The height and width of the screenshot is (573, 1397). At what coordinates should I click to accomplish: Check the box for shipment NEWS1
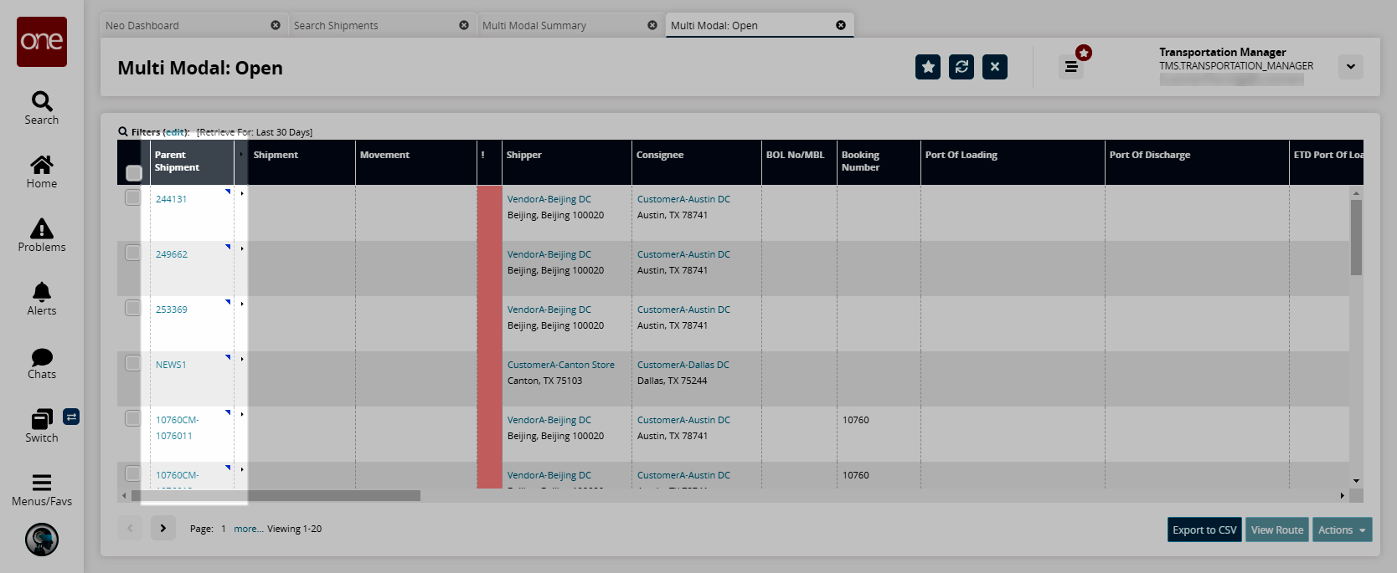tap(133, 363)
